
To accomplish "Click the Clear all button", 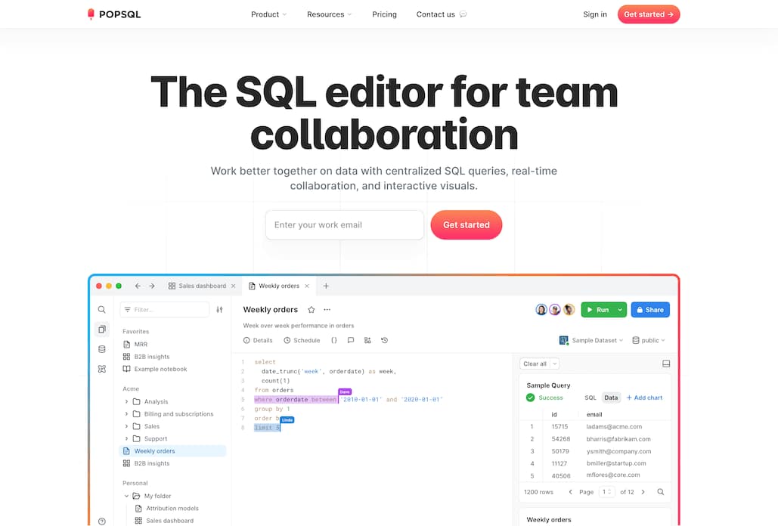I will click(x=535, y=364).
